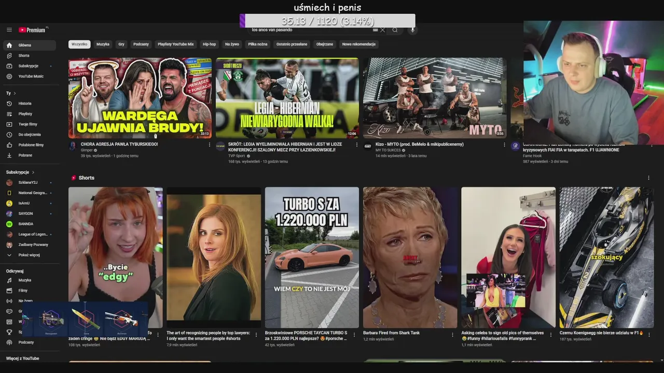The width and height of the screenshot is (664, 373).
Task: Open the IsAmU channel subscription
Action: point(30,203)
